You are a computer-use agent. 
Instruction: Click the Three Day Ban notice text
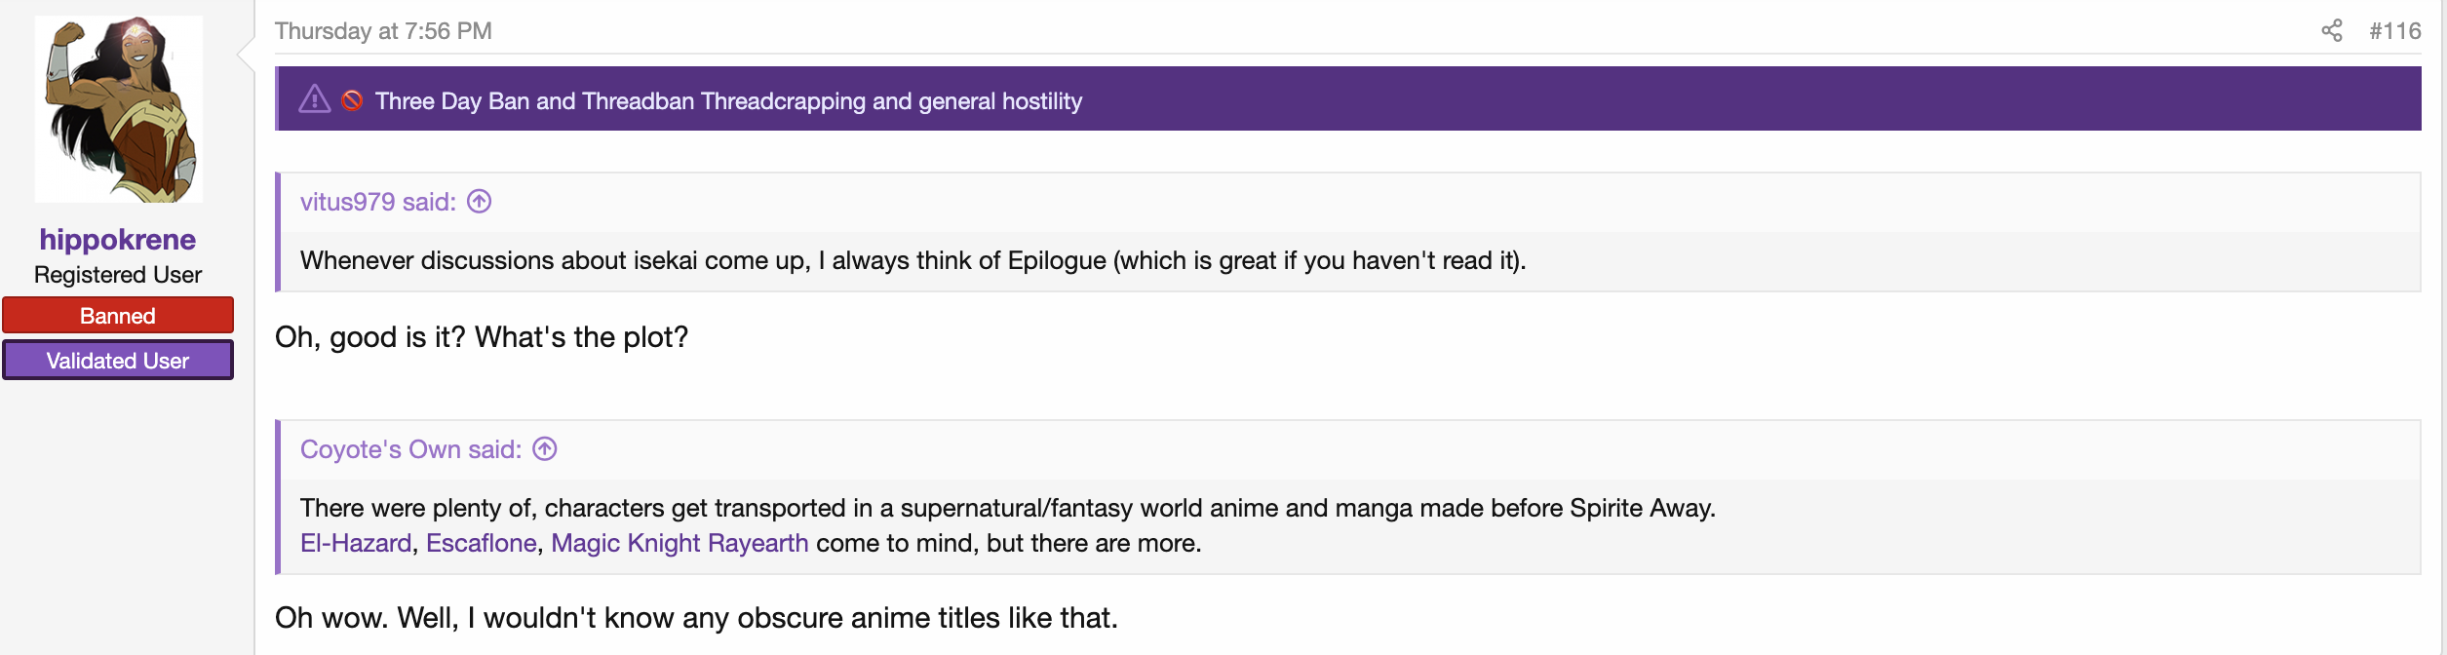pos(728,101)
